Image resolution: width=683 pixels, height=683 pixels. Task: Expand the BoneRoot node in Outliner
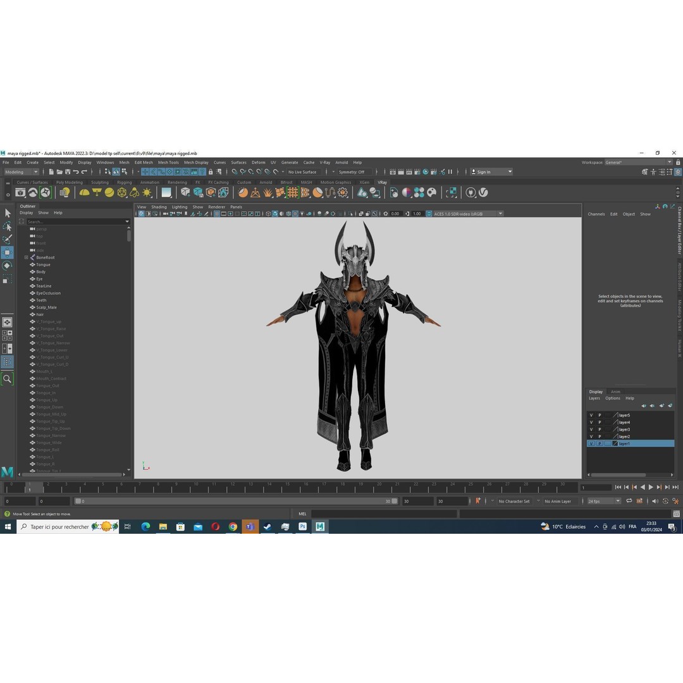pyautogui.click(x=26, y=257)
